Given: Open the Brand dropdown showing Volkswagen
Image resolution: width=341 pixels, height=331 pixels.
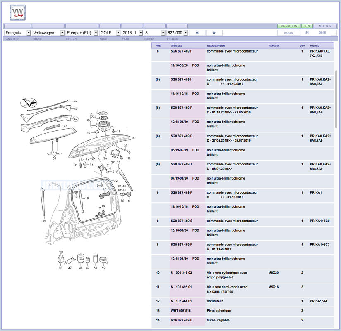Looking at the screenshot, I should pyautogui.click(x=48, y=33).
